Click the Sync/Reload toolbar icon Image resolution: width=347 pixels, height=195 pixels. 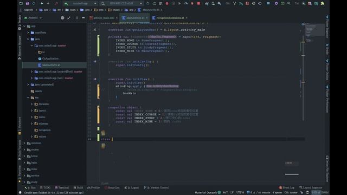34,3
